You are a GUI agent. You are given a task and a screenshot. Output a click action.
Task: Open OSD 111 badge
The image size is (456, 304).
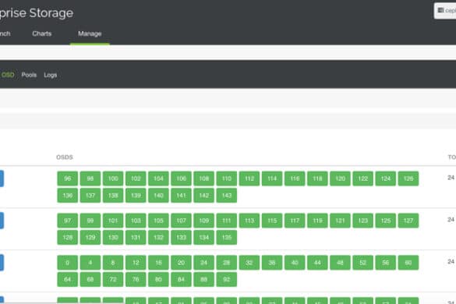pos(227,221)
